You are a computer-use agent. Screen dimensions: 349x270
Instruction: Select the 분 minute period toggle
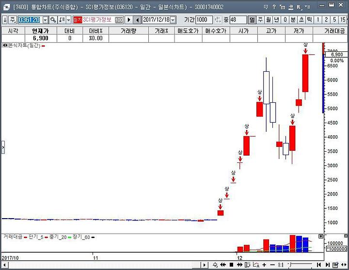tap(293, 20)
